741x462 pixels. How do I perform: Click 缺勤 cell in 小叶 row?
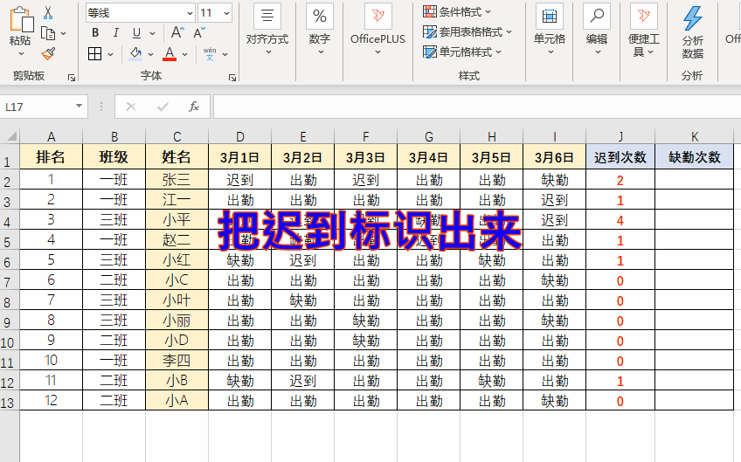click(x=303, y=300)
